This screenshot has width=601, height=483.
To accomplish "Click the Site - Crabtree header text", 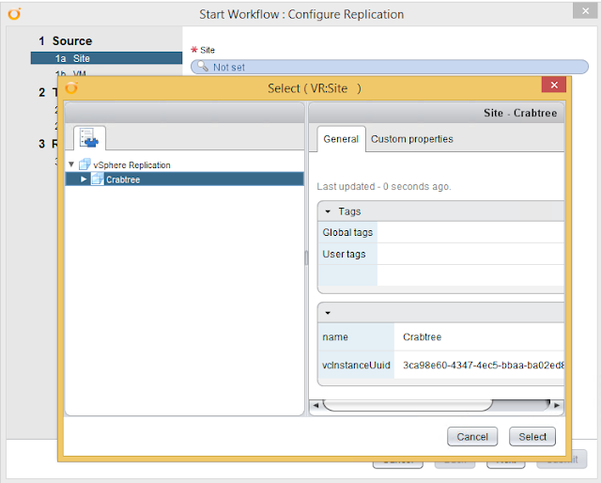I will [520, 113].
